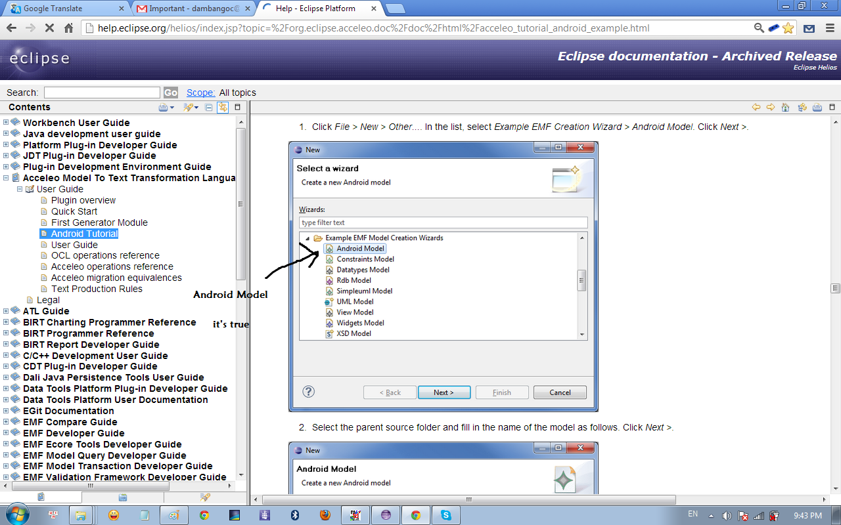841x525 pixels.
Task: Maximize the help content frame
Action: [x=832, y=107]
